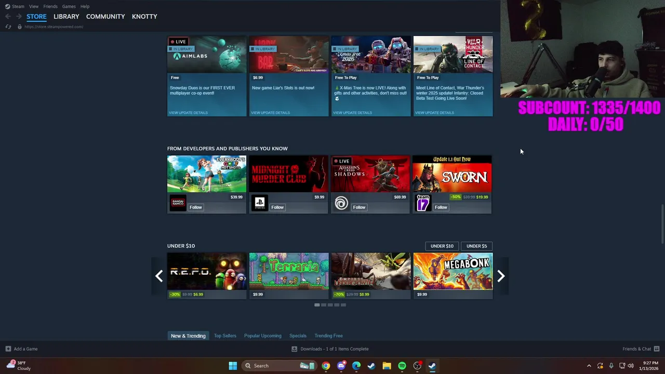This screenshot has width=665, height=374.
Task: Advance the Under $10 carousel right
Action: (x=501, y=276)
